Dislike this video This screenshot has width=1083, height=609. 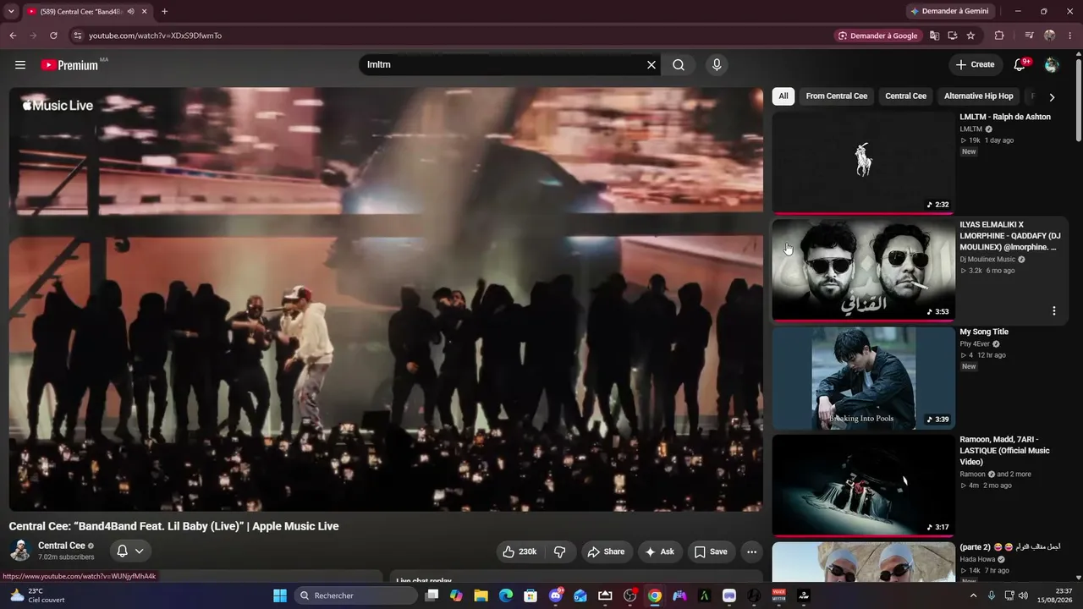[560, 551]
